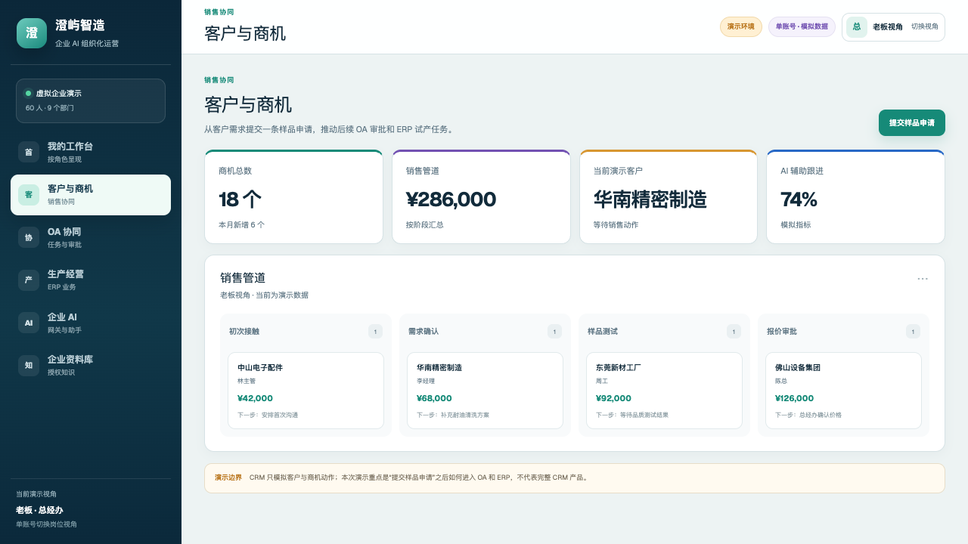
Task: Click the AI sidebar icon
Action: pos(29,323)
